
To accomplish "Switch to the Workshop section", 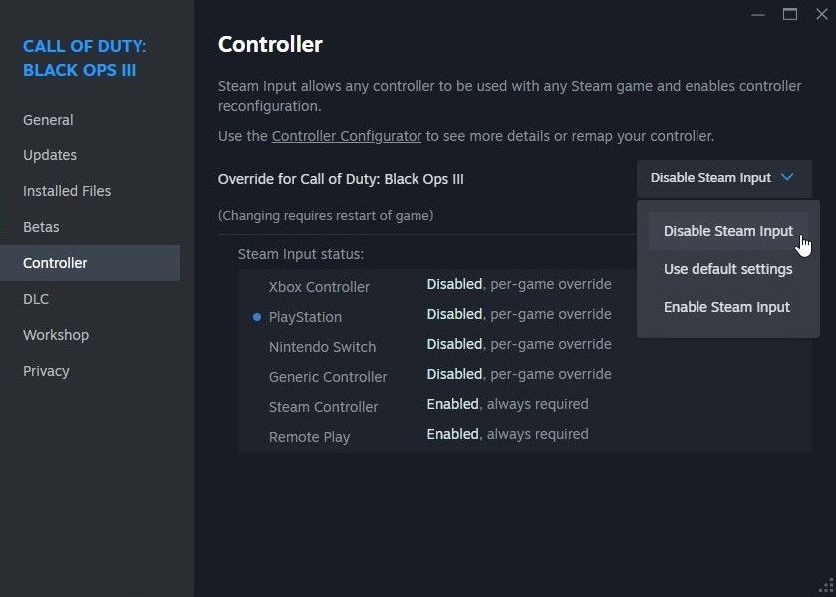I will point(56,335).
